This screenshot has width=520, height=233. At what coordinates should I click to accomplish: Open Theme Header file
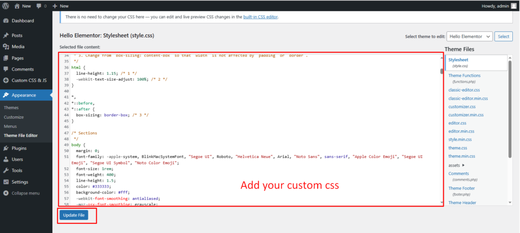click(462, 203)
